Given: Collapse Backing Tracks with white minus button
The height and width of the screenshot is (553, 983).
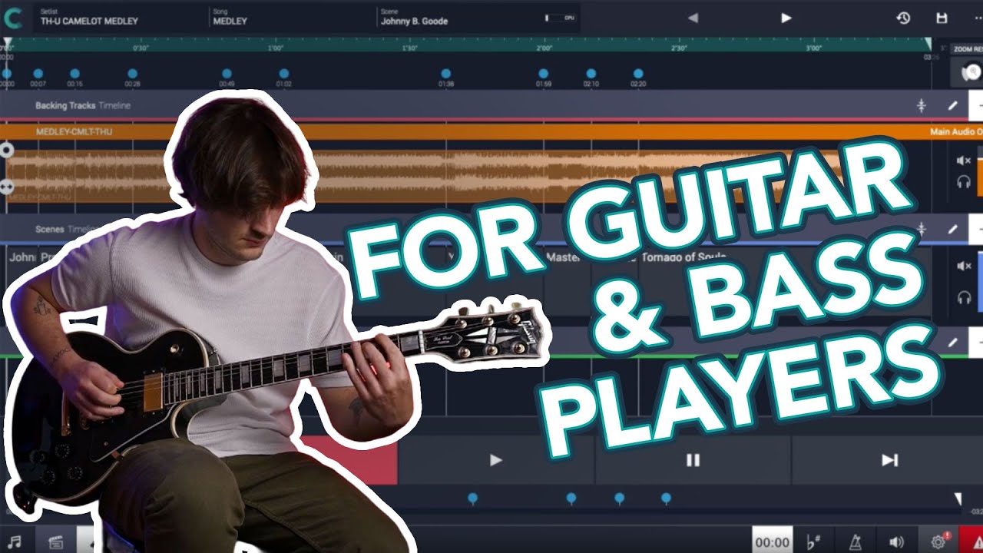Looking at the screenshot, I should [976, 105].
